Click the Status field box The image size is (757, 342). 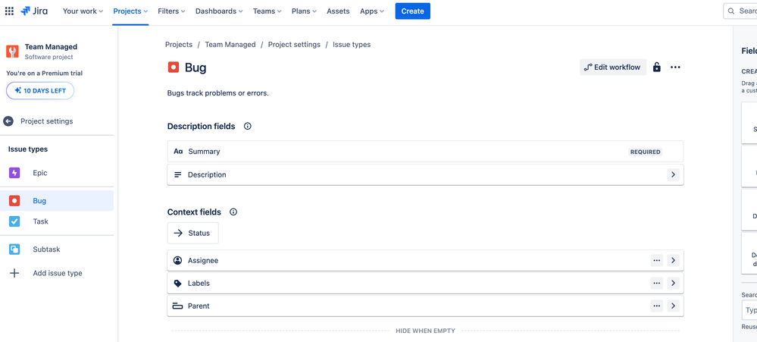(193, 234)
